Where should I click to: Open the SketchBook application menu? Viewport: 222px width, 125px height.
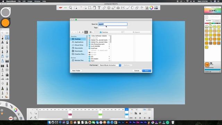point(11,1)
